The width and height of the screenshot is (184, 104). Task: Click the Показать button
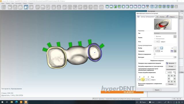tap(171, 84)
